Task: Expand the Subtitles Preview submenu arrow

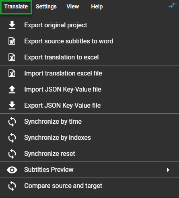Action: (x=168, y=170)
